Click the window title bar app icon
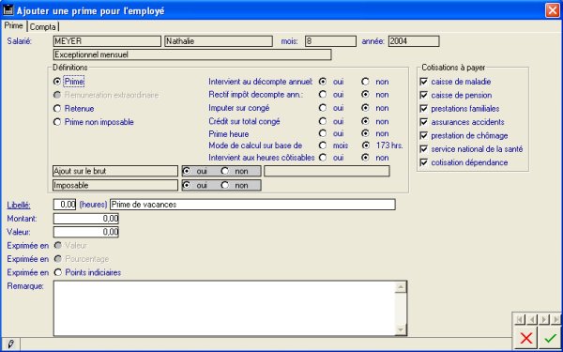Viewport: 563px width, 352px height. (x=8, y=10)
